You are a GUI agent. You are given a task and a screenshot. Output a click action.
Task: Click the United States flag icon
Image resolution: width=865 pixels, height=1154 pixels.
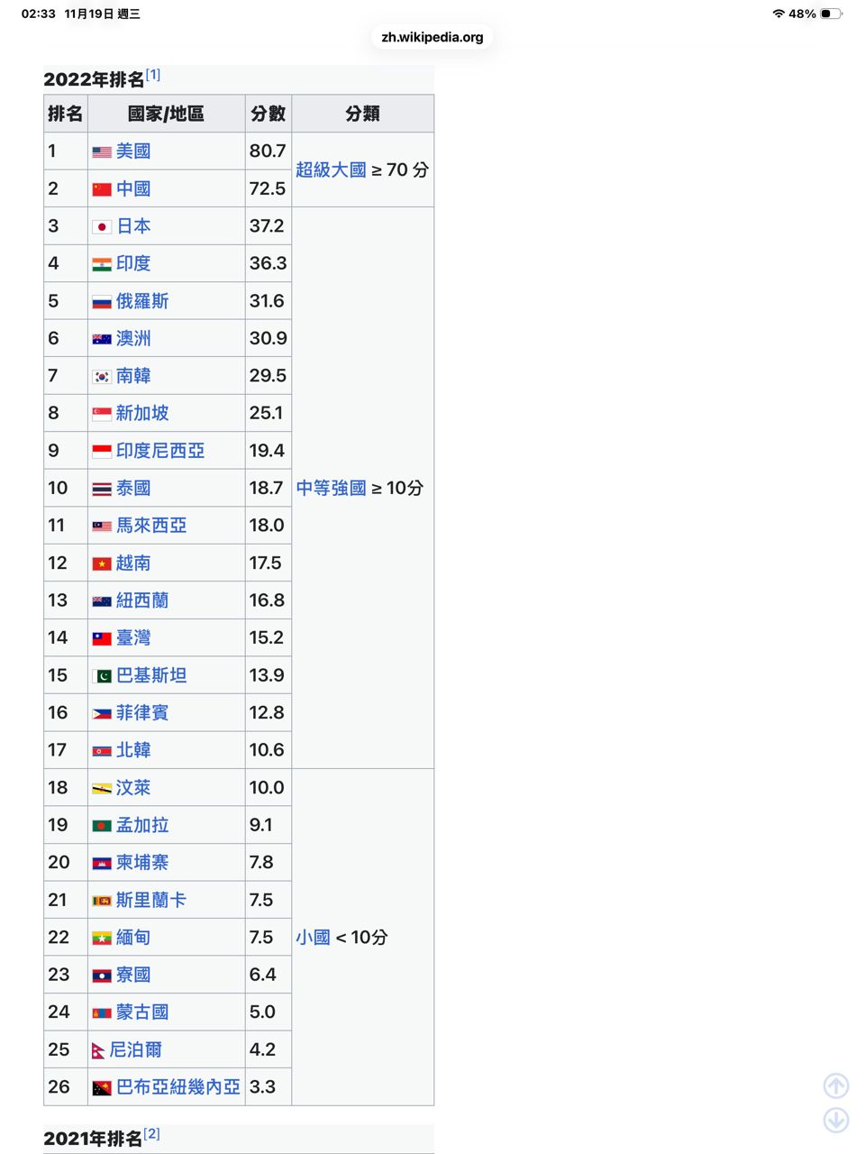click(102, 151)
